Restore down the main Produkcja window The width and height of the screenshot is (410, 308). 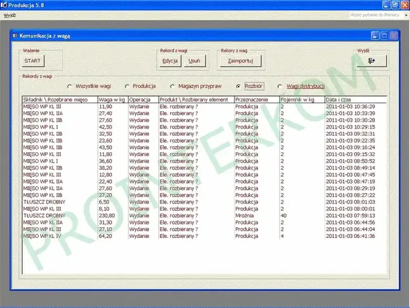click(x=396, y=5)
